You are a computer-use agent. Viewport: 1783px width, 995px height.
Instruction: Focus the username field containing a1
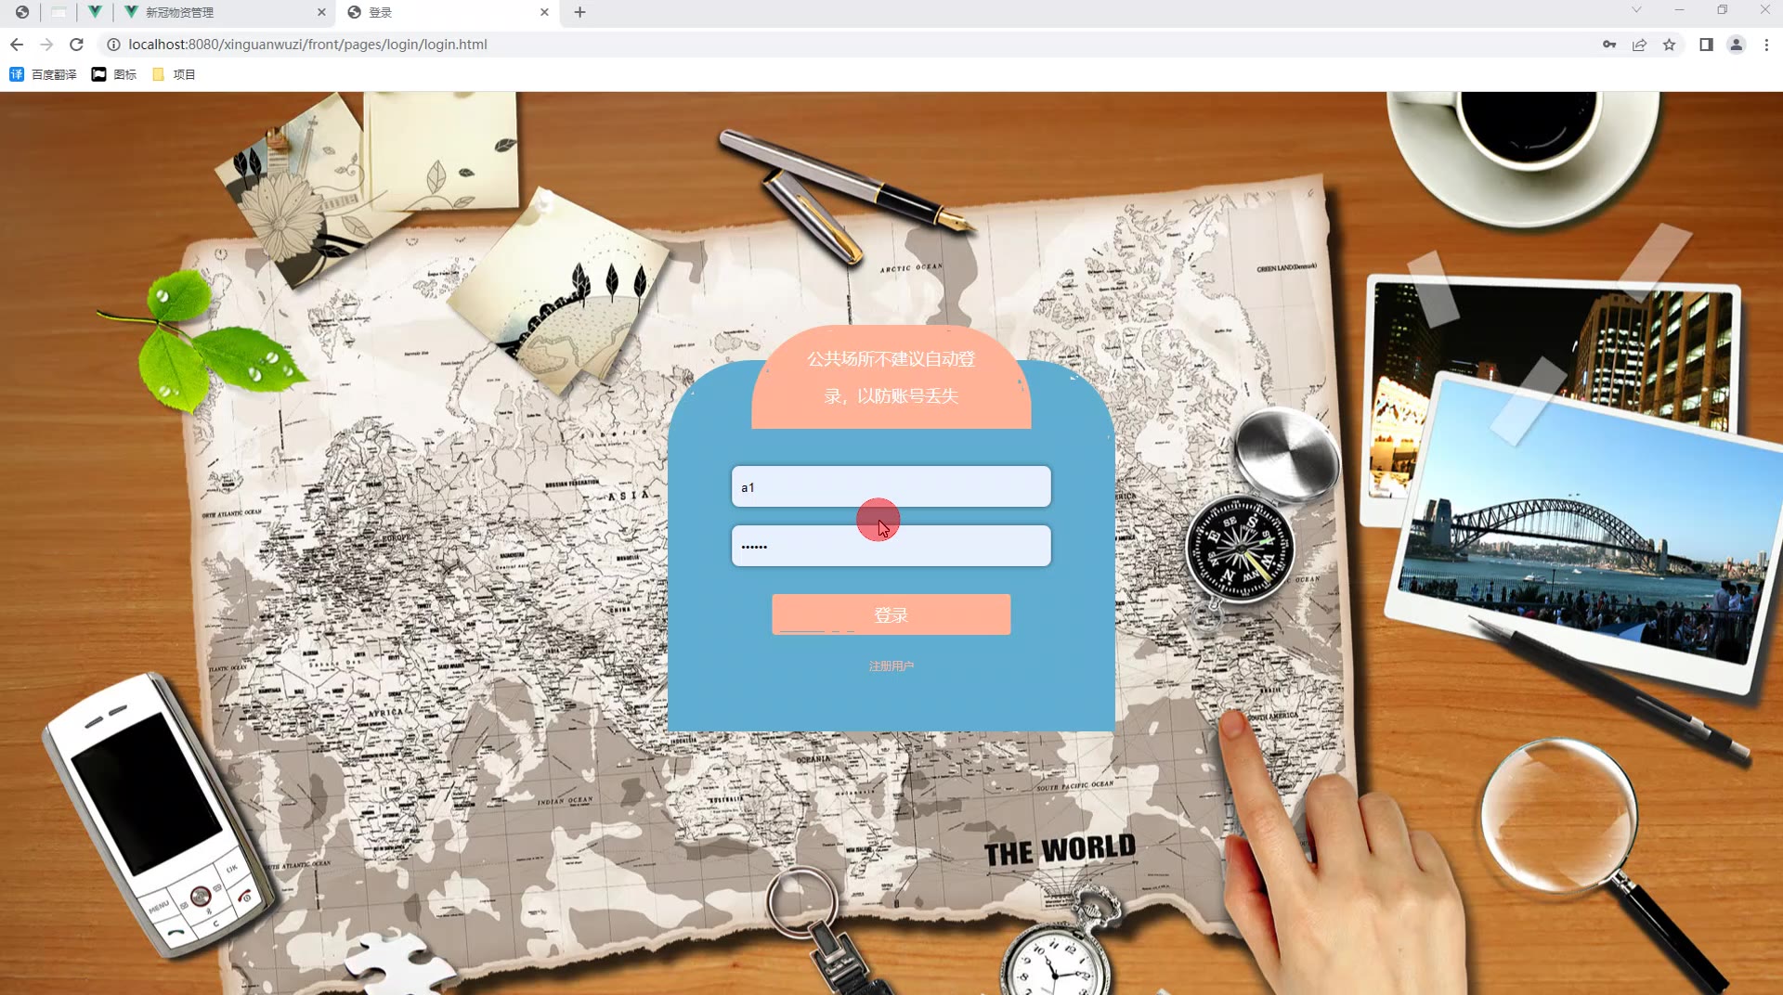coord(891,487)
